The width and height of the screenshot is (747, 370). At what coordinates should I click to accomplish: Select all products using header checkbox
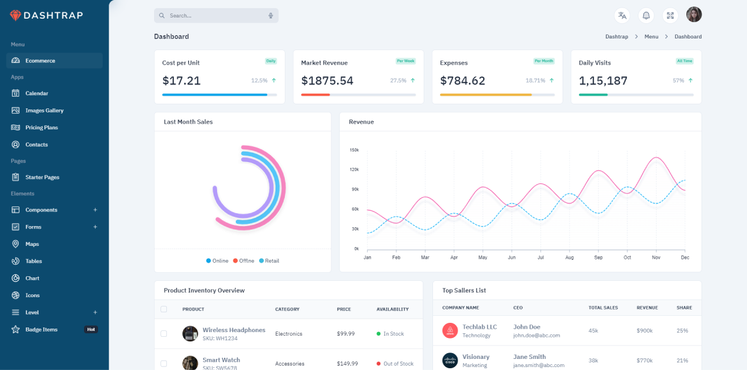(x=164, y=309)
